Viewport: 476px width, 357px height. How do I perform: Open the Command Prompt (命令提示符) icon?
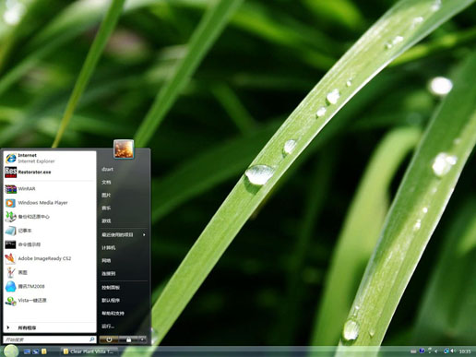pyautogui.click(x=10, y=244)
